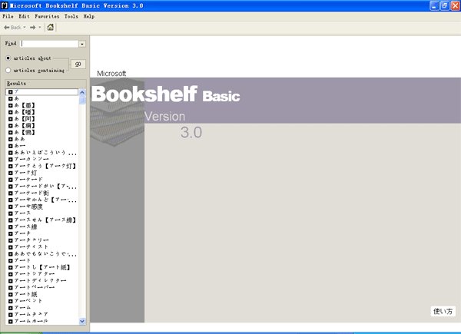The height and width of the screenshot is (334, 461).
Task: Click inside the Find text field
Action: point(49,44)
